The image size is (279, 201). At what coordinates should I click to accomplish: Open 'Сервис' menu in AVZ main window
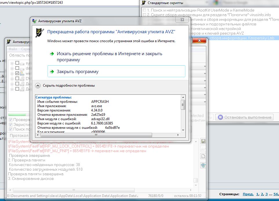coord(25,49)
